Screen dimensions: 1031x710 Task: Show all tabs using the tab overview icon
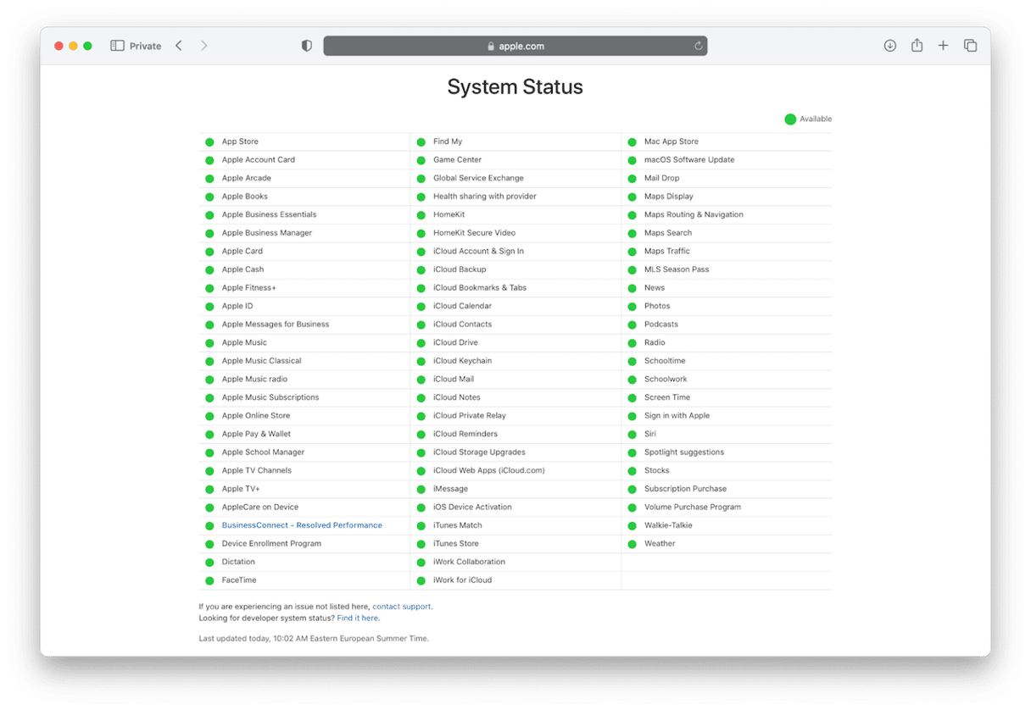coord(970,46)
